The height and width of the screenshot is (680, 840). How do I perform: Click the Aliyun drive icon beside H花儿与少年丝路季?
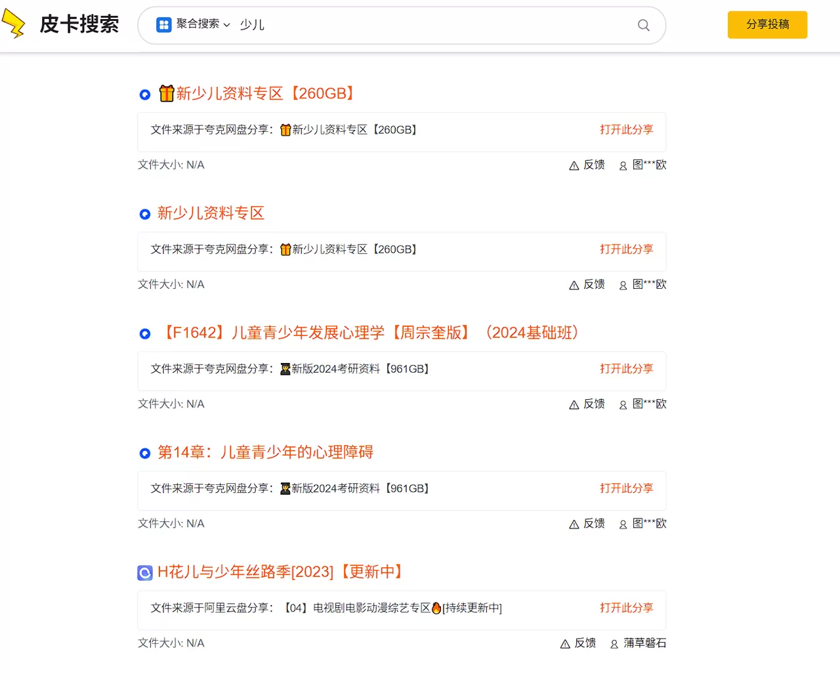[144, 572]
